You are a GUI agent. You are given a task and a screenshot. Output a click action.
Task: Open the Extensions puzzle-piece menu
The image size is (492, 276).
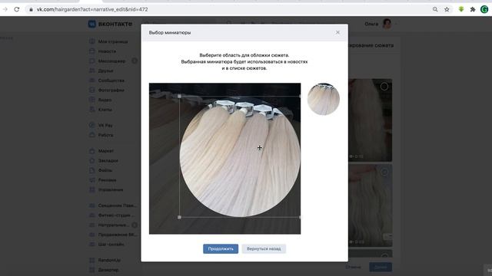473,9
